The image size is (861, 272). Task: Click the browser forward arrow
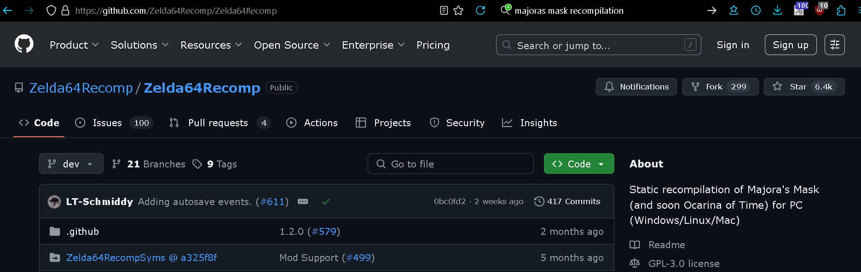coord(29,10)
